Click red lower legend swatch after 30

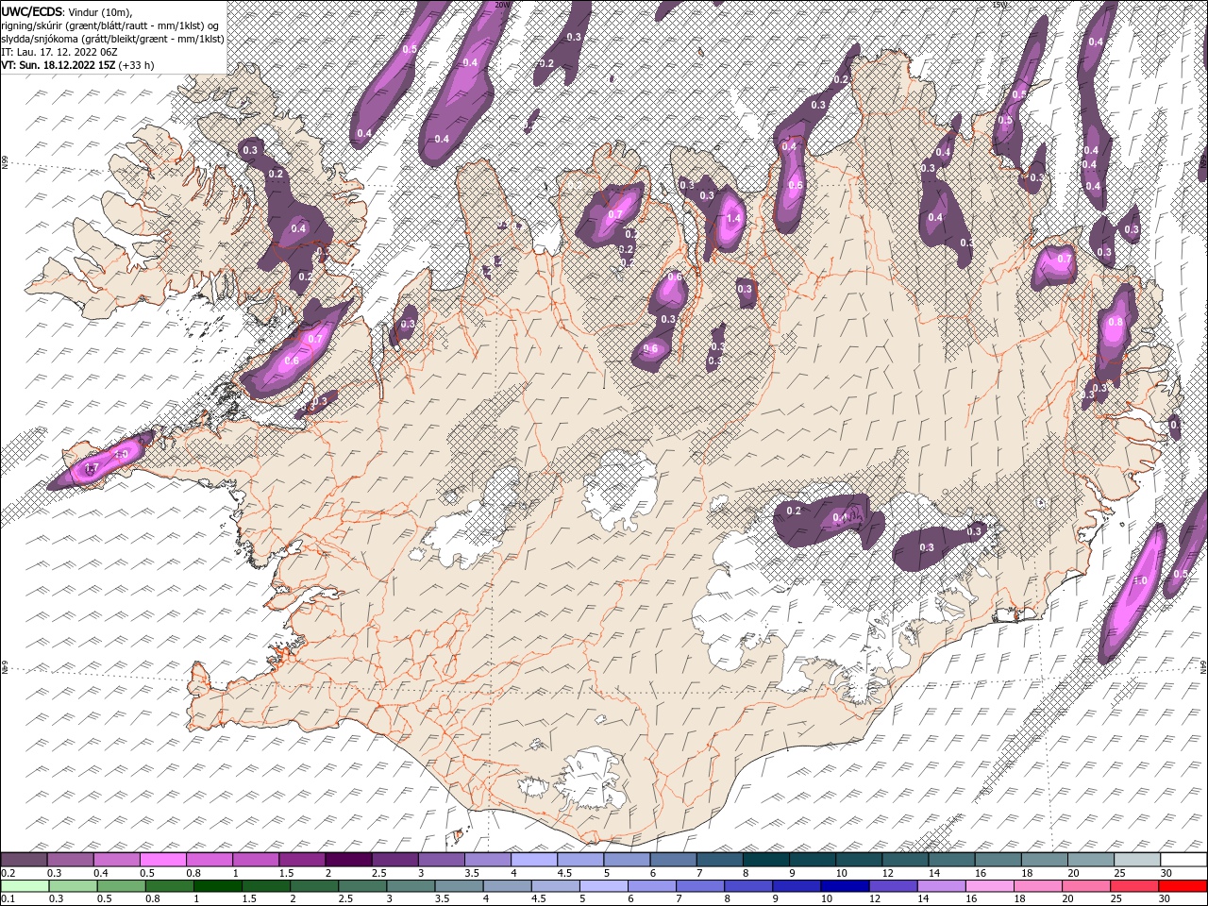point(1182,886)
